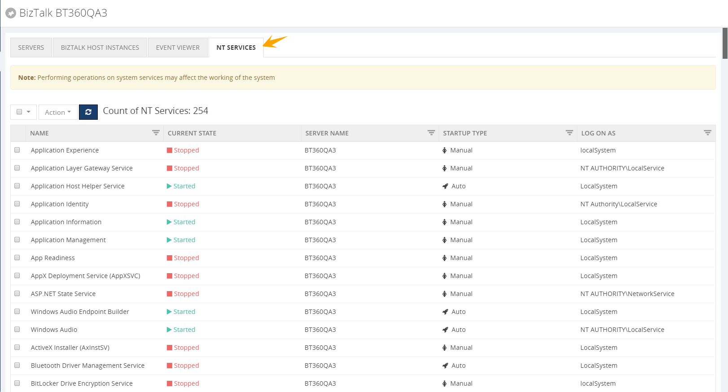Click NT Authority\LocalService value for Application Identity

click(619, 204)
